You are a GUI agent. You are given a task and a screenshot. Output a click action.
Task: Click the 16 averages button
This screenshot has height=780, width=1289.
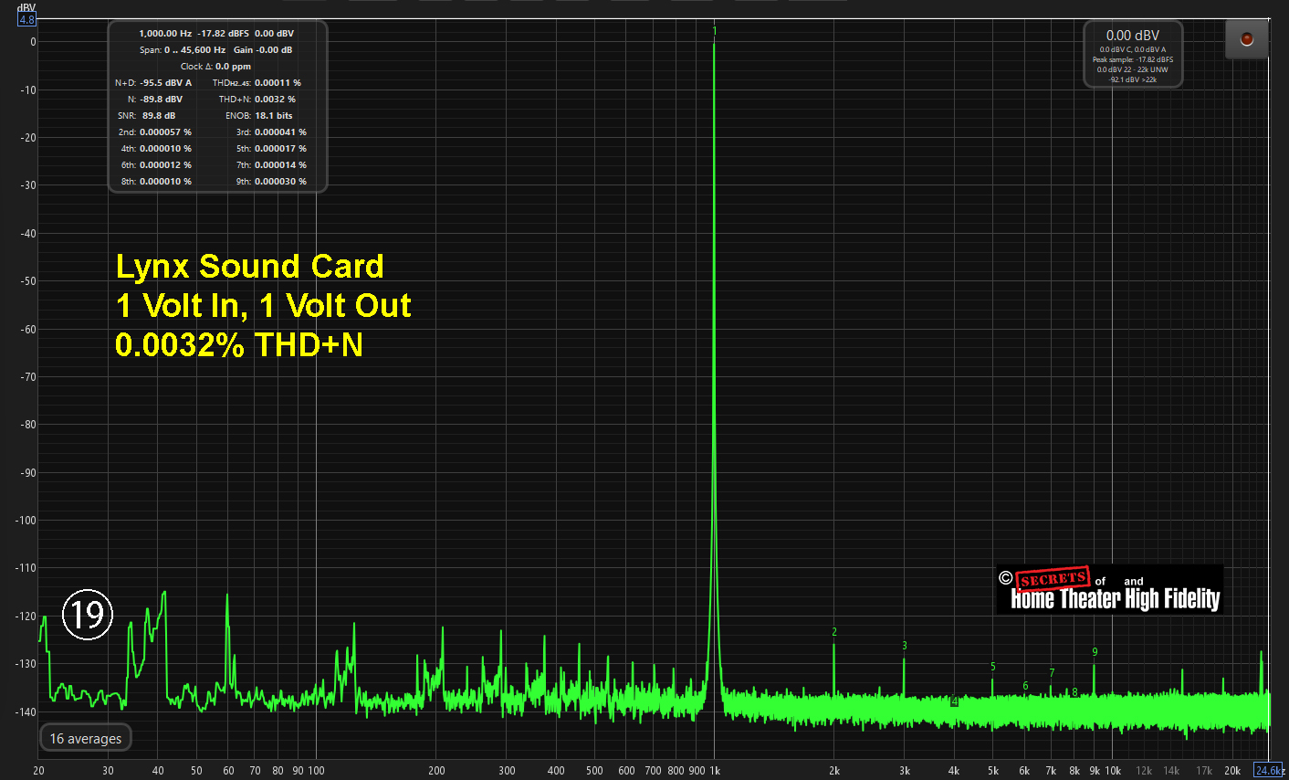(x=86, y=738)
